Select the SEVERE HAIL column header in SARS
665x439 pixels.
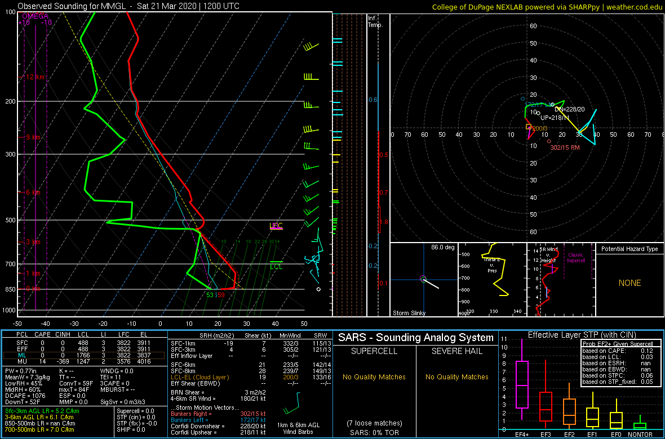coord(458,352)
